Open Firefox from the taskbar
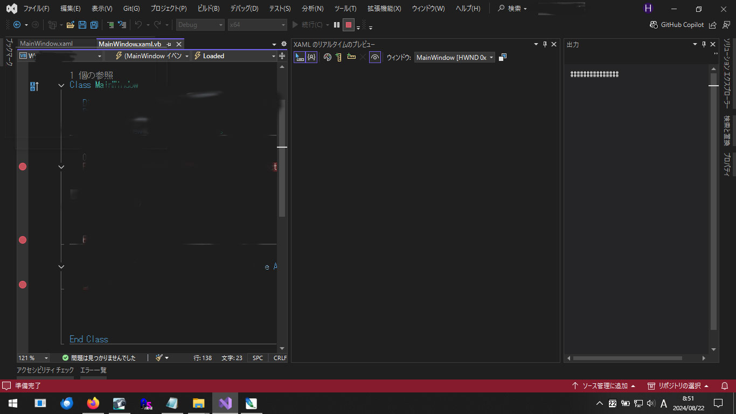Image resolution: width=736 pixels, height=414 pixels. click(93, 403)
